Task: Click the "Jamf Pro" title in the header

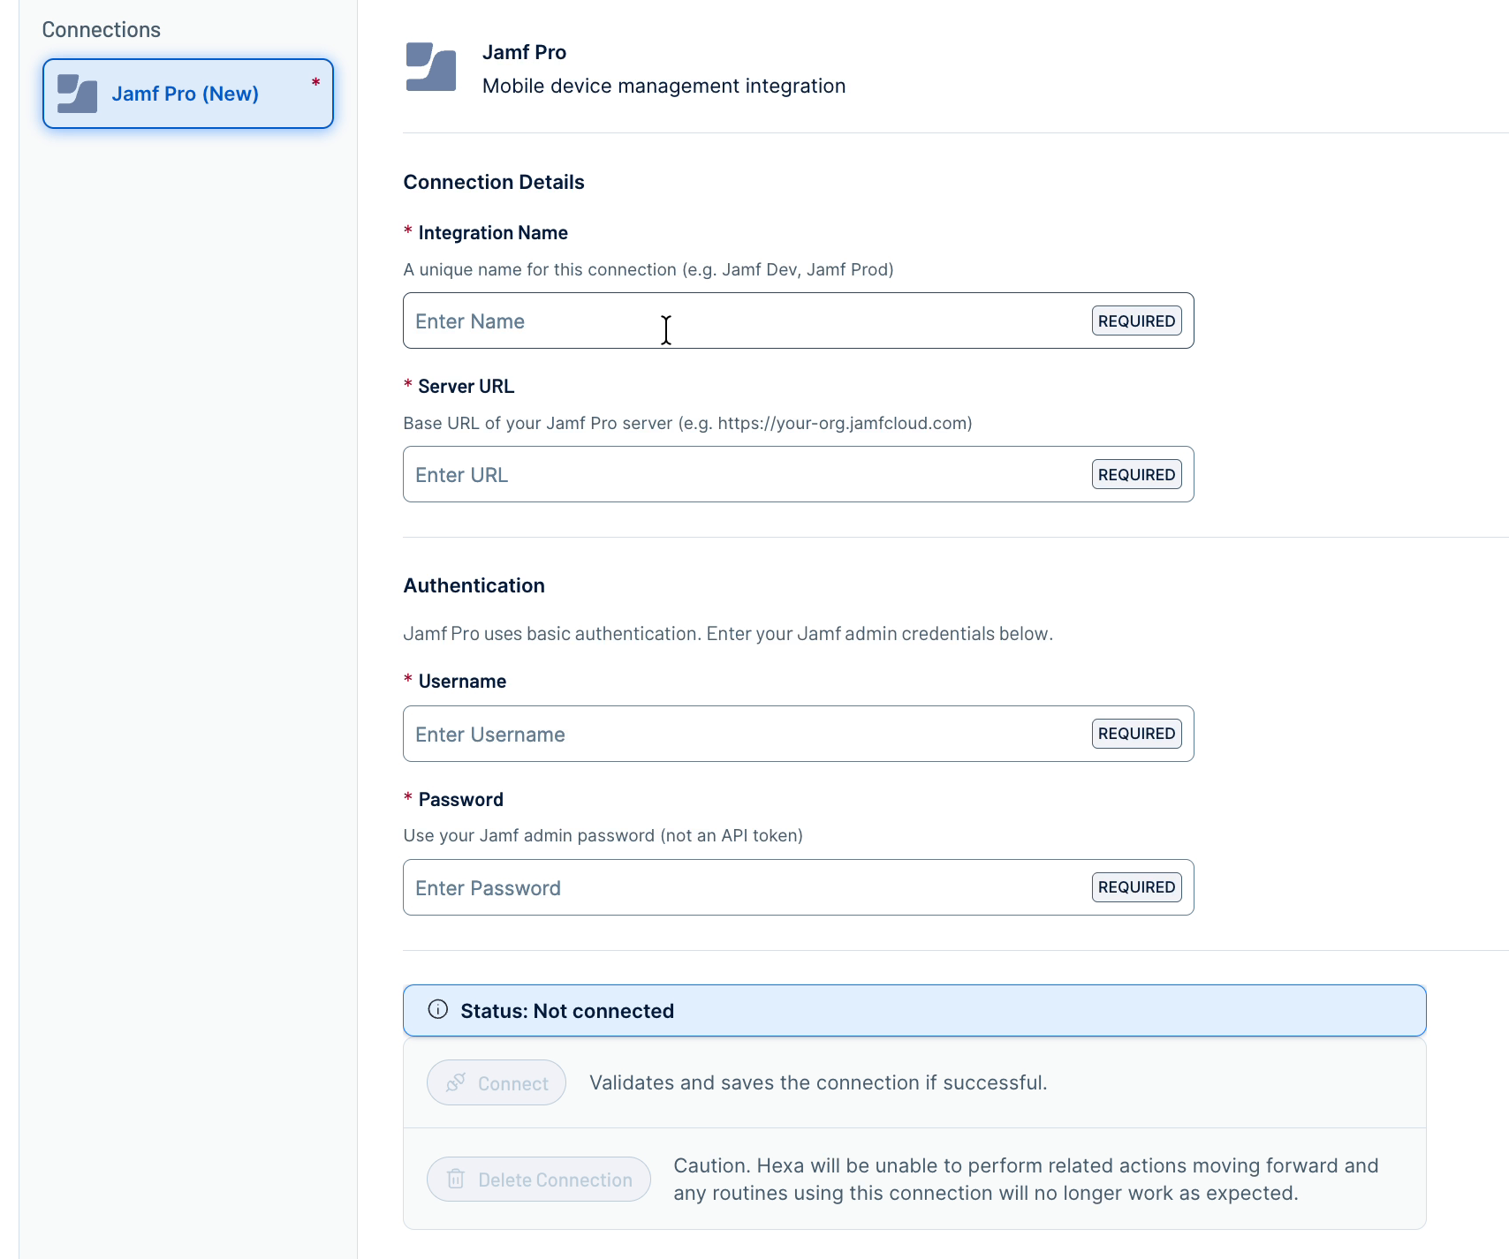Action: click(x=525, y=52)
